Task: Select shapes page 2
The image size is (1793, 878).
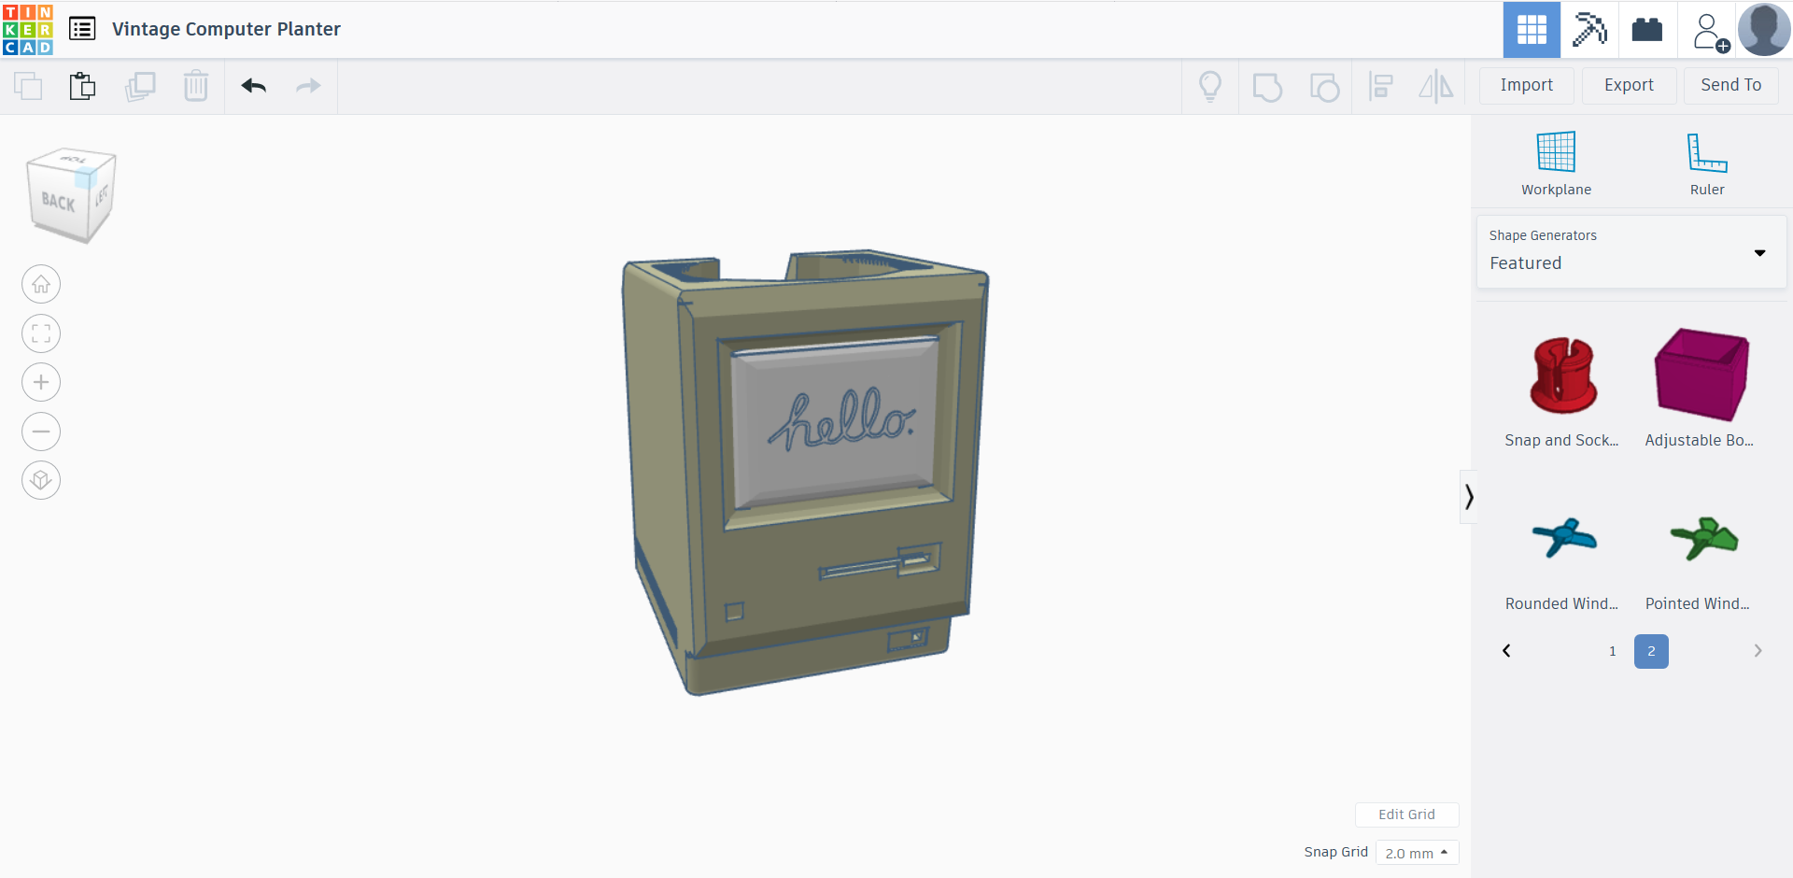Action: click(1651, 651)
